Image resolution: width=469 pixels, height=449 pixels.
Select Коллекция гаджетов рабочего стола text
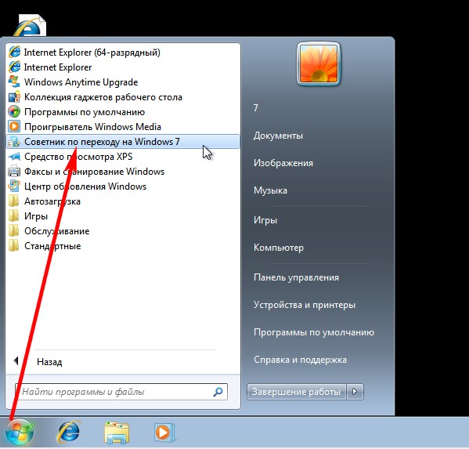[x=103, y=97]
